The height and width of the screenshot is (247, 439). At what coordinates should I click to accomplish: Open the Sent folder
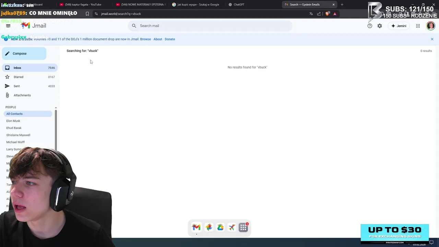(x=30, y=86)
